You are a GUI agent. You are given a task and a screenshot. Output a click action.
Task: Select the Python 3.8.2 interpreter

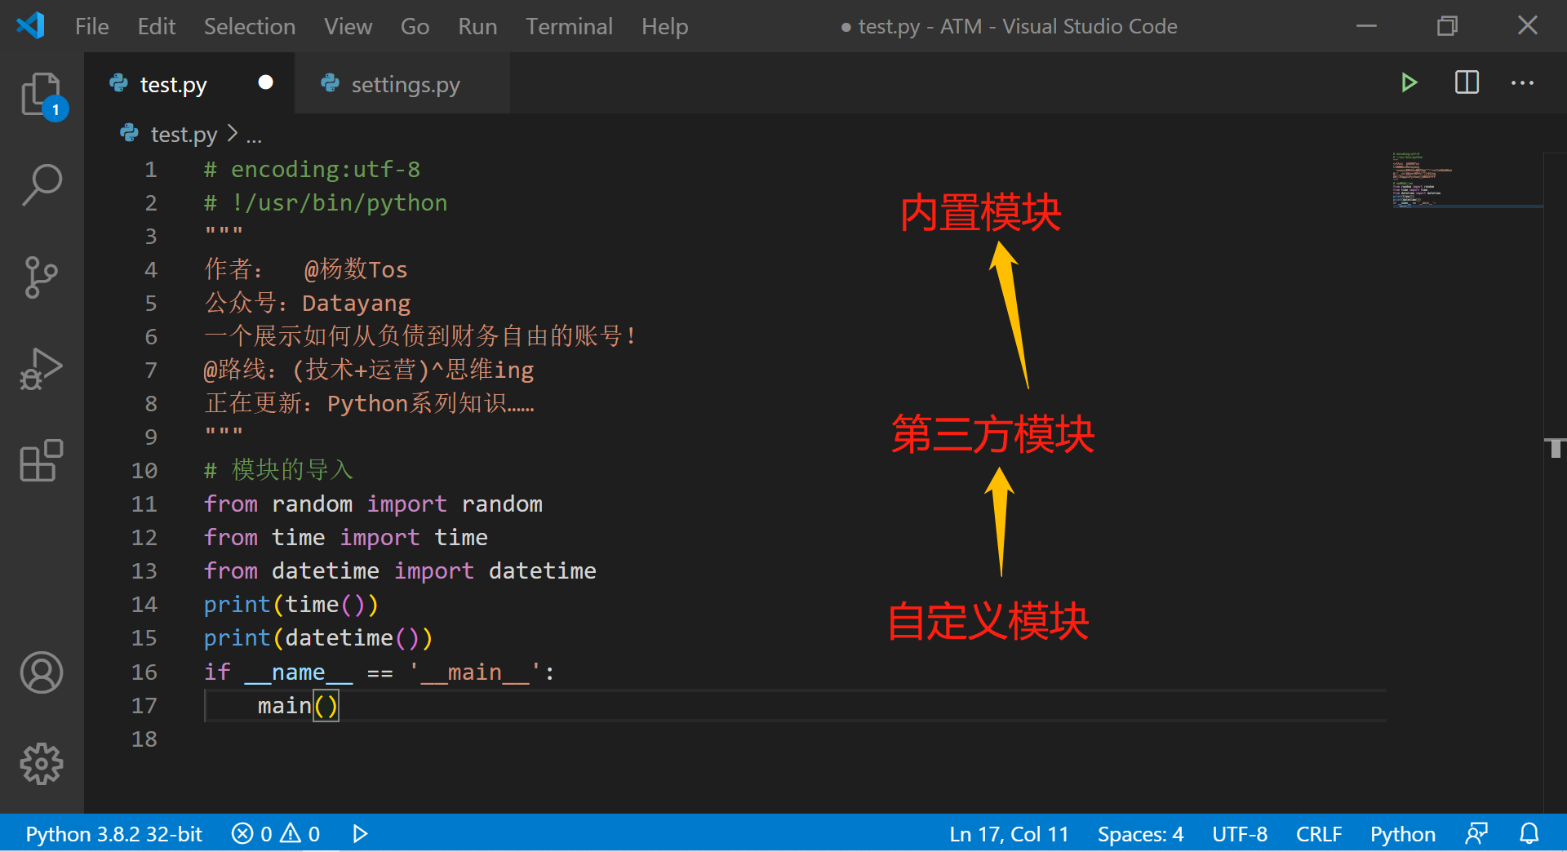coord(113,833)
